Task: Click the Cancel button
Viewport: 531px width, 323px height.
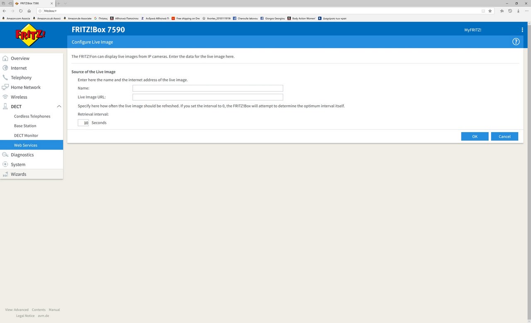Action: (504, 136)
